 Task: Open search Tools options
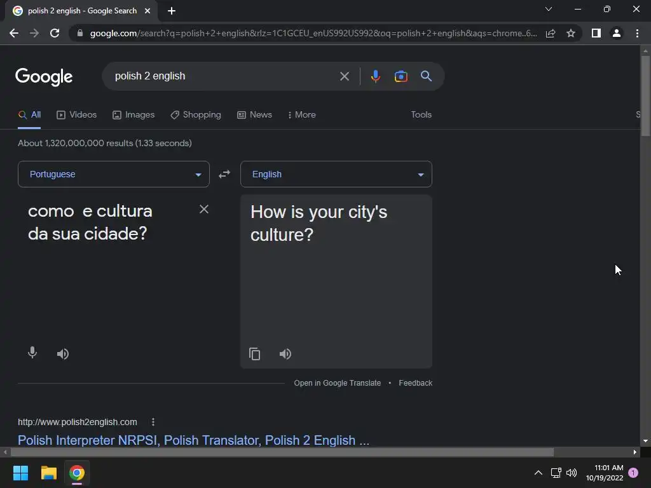[x=421, y=114]
